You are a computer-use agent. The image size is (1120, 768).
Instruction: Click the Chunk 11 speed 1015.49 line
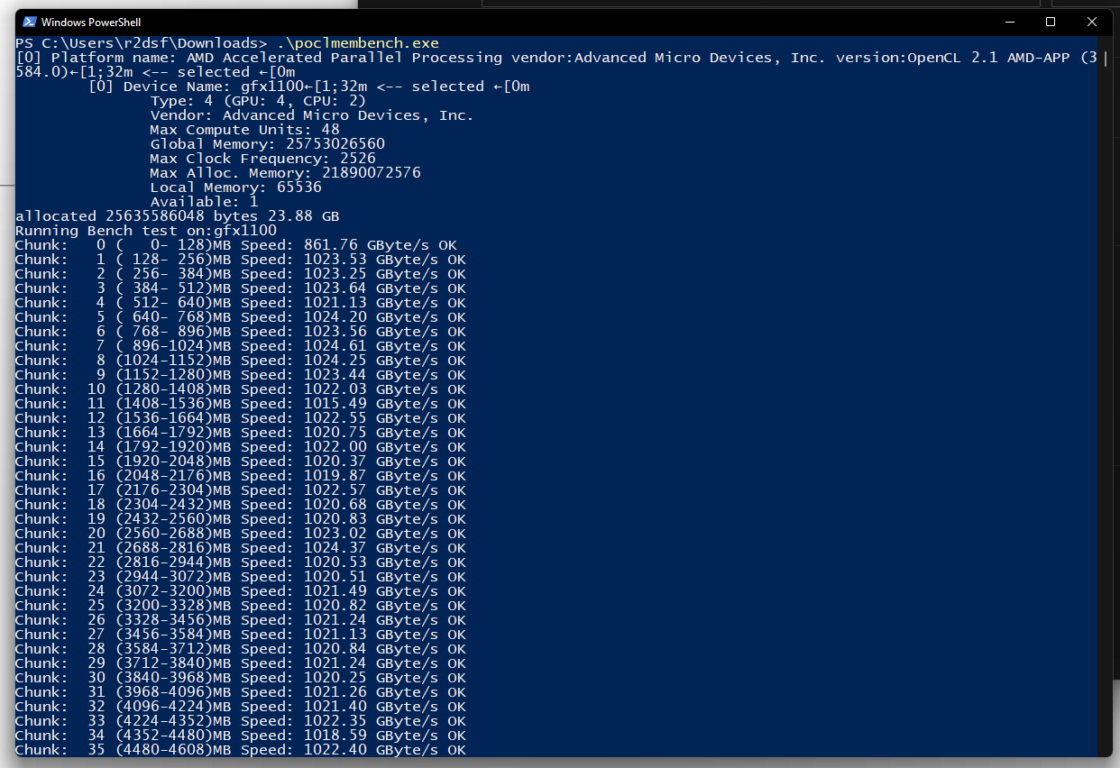[x=241, y=404]
